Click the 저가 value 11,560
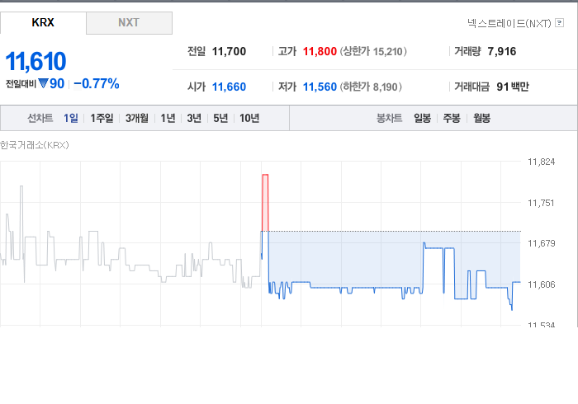 [320, 87]
